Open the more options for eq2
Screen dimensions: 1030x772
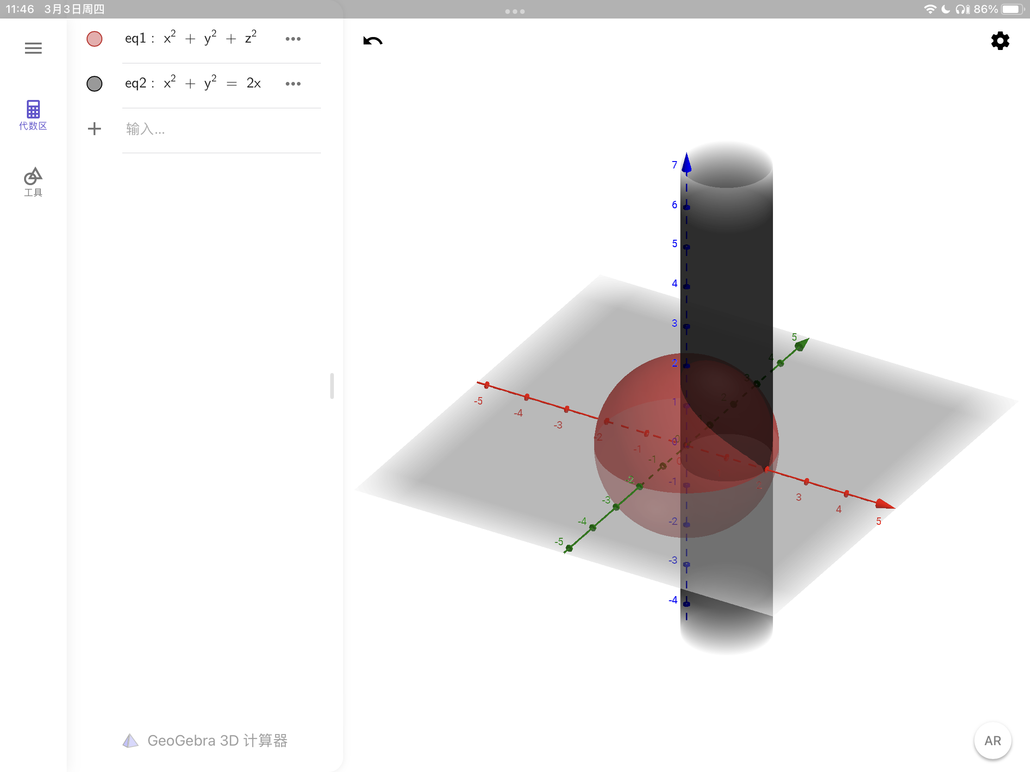point(293,84)
